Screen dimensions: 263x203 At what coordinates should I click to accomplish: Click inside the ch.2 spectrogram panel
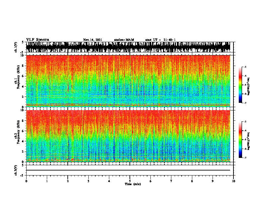[x=128, y=136]
